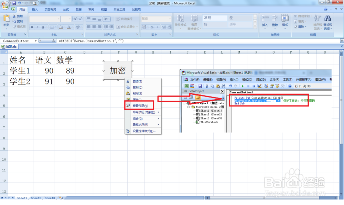Expand the cell styles gallery
This screenshot has width=344, height=205.
point(255,26)
